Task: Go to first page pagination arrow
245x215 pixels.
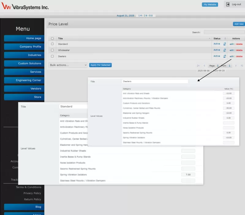Action: tap(198, 66)
